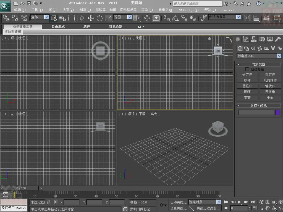
Task: Open the quick access toolbar dropdown arrow
Action: pyautogui.click(x=41, y=3)
